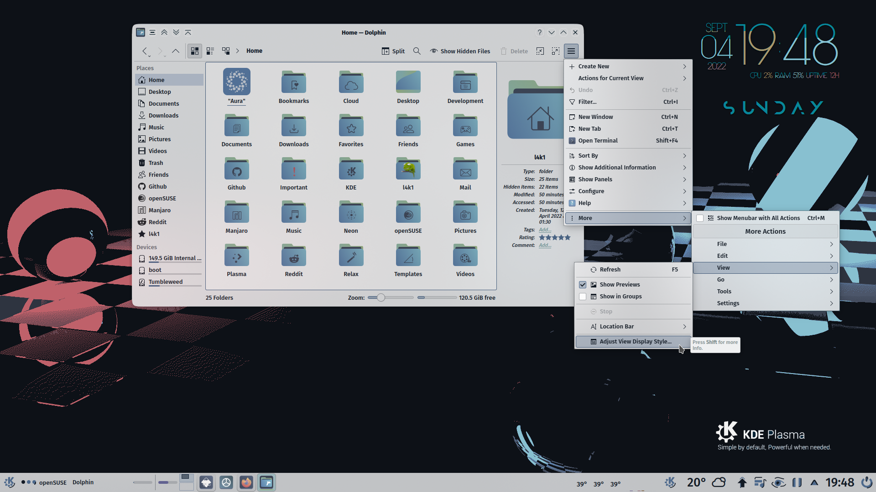Expand Sort By submenu

tap(628, 156)
